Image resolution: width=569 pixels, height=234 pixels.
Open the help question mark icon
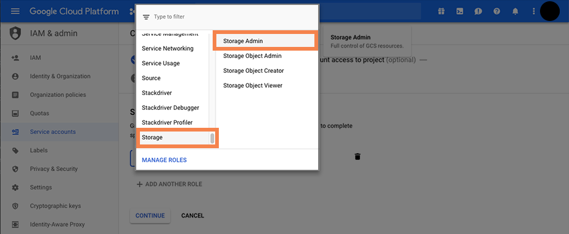(x=497, y=11)
